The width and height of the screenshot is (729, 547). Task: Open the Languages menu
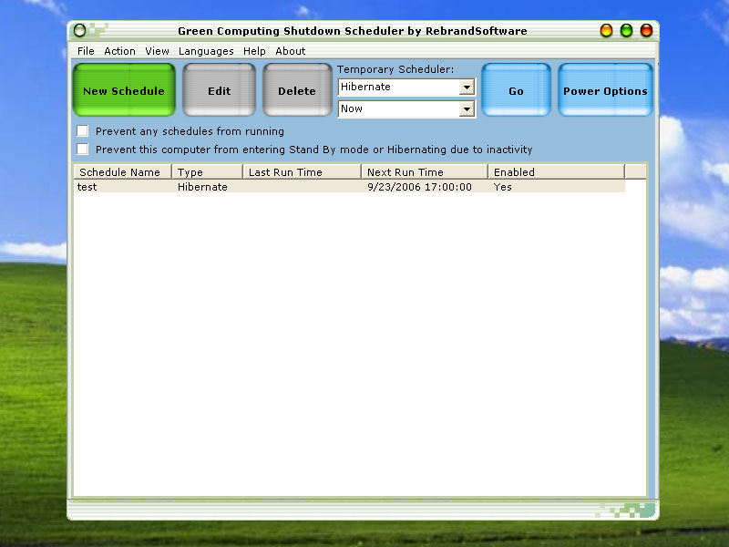click(x=206, y=51)
